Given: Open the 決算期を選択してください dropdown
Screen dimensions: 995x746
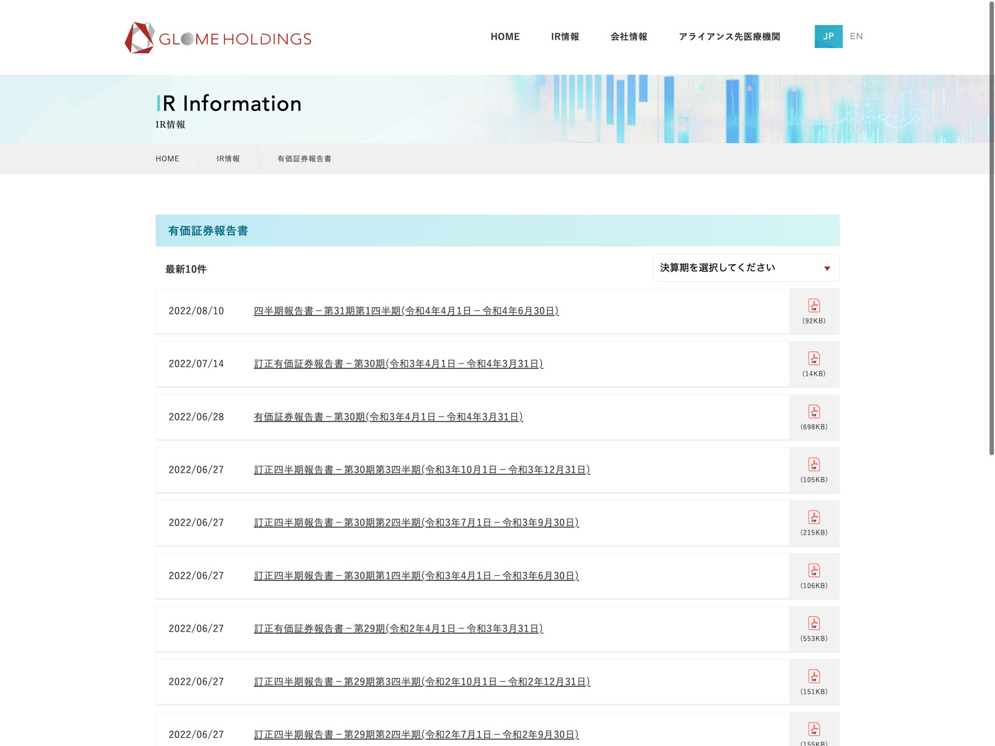Looking at the screenshot, I should pyautogui.click(x=745, y=268).
